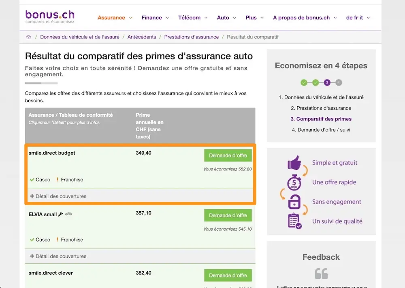Request offer for ELVIA small
The width and height of the screenshot is (405, 288).
pyautogui.click(x=228, y=215)
